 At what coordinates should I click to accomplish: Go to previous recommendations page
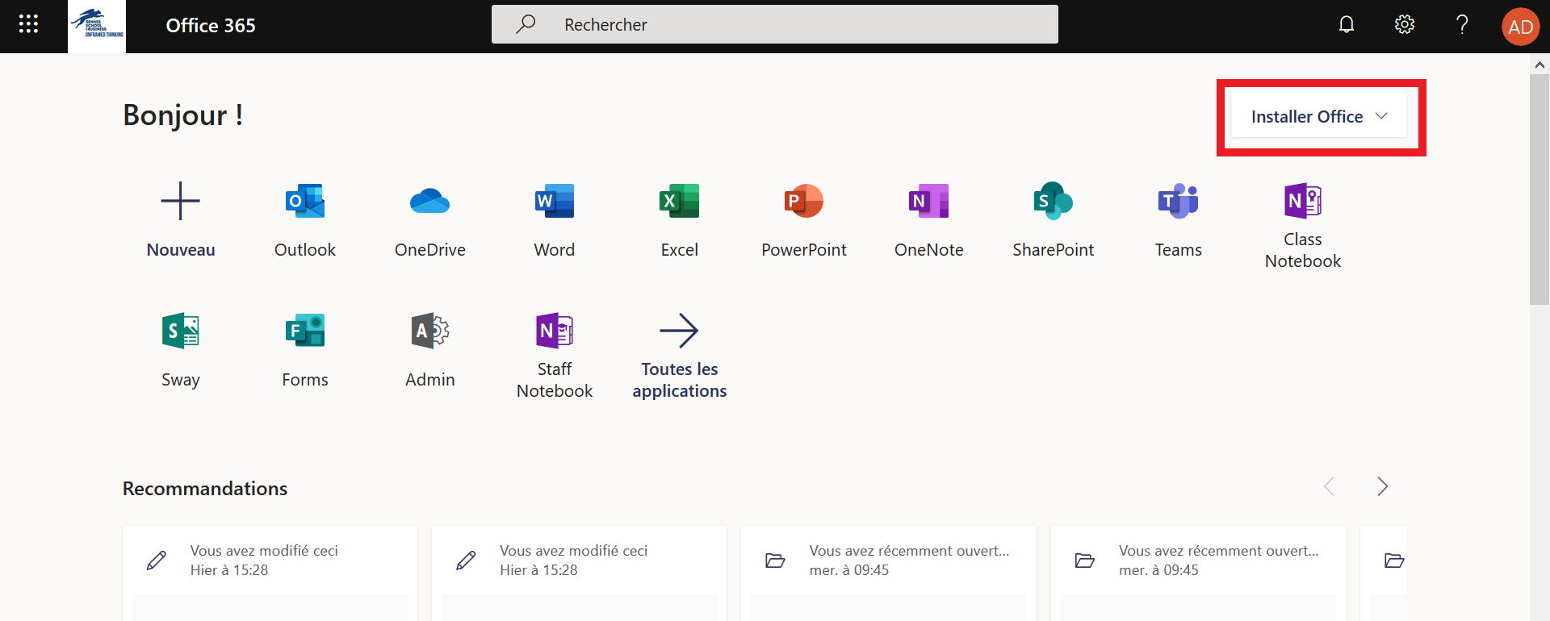tap(1330, 486)
